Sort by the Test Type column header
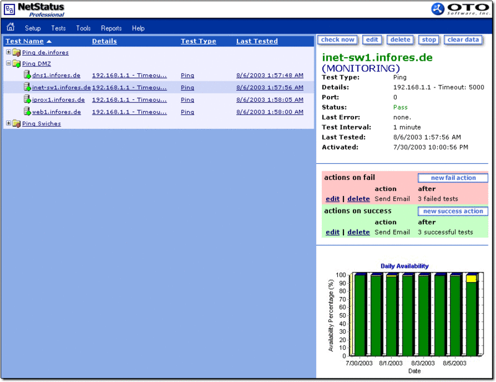Screen dimensions: 496x382 tap(198, 41)
